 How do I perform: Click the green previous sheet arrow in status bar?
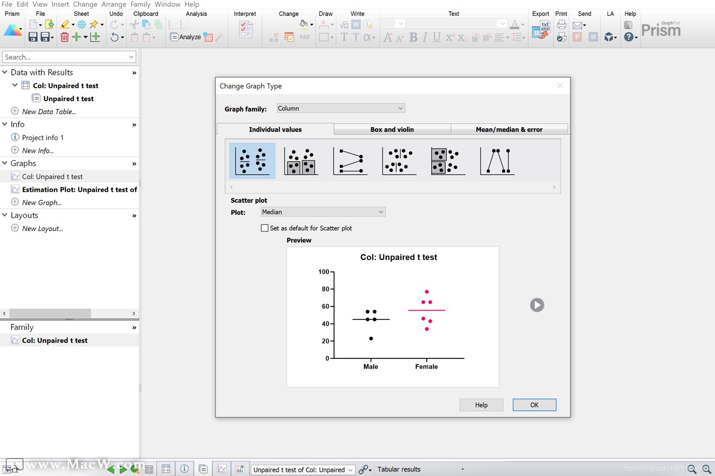tap(111, 470)
